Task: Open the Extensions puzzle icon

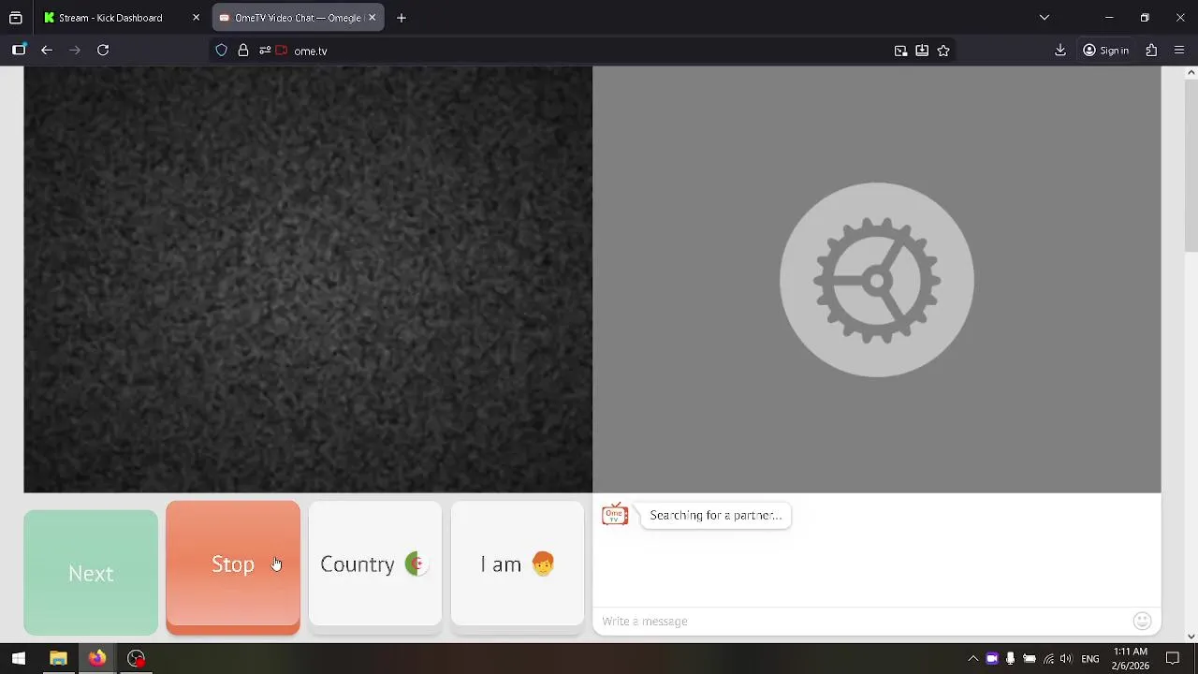Action: tap(1151, 51)
